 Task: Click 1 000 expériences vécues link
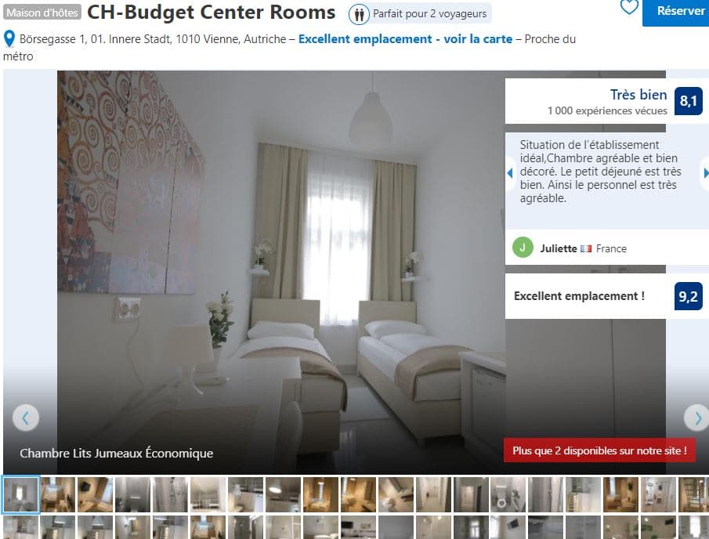pos(607,110)
